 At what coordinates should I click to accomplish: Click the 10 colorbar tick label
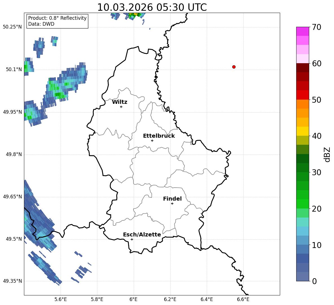tap(317, 245)
